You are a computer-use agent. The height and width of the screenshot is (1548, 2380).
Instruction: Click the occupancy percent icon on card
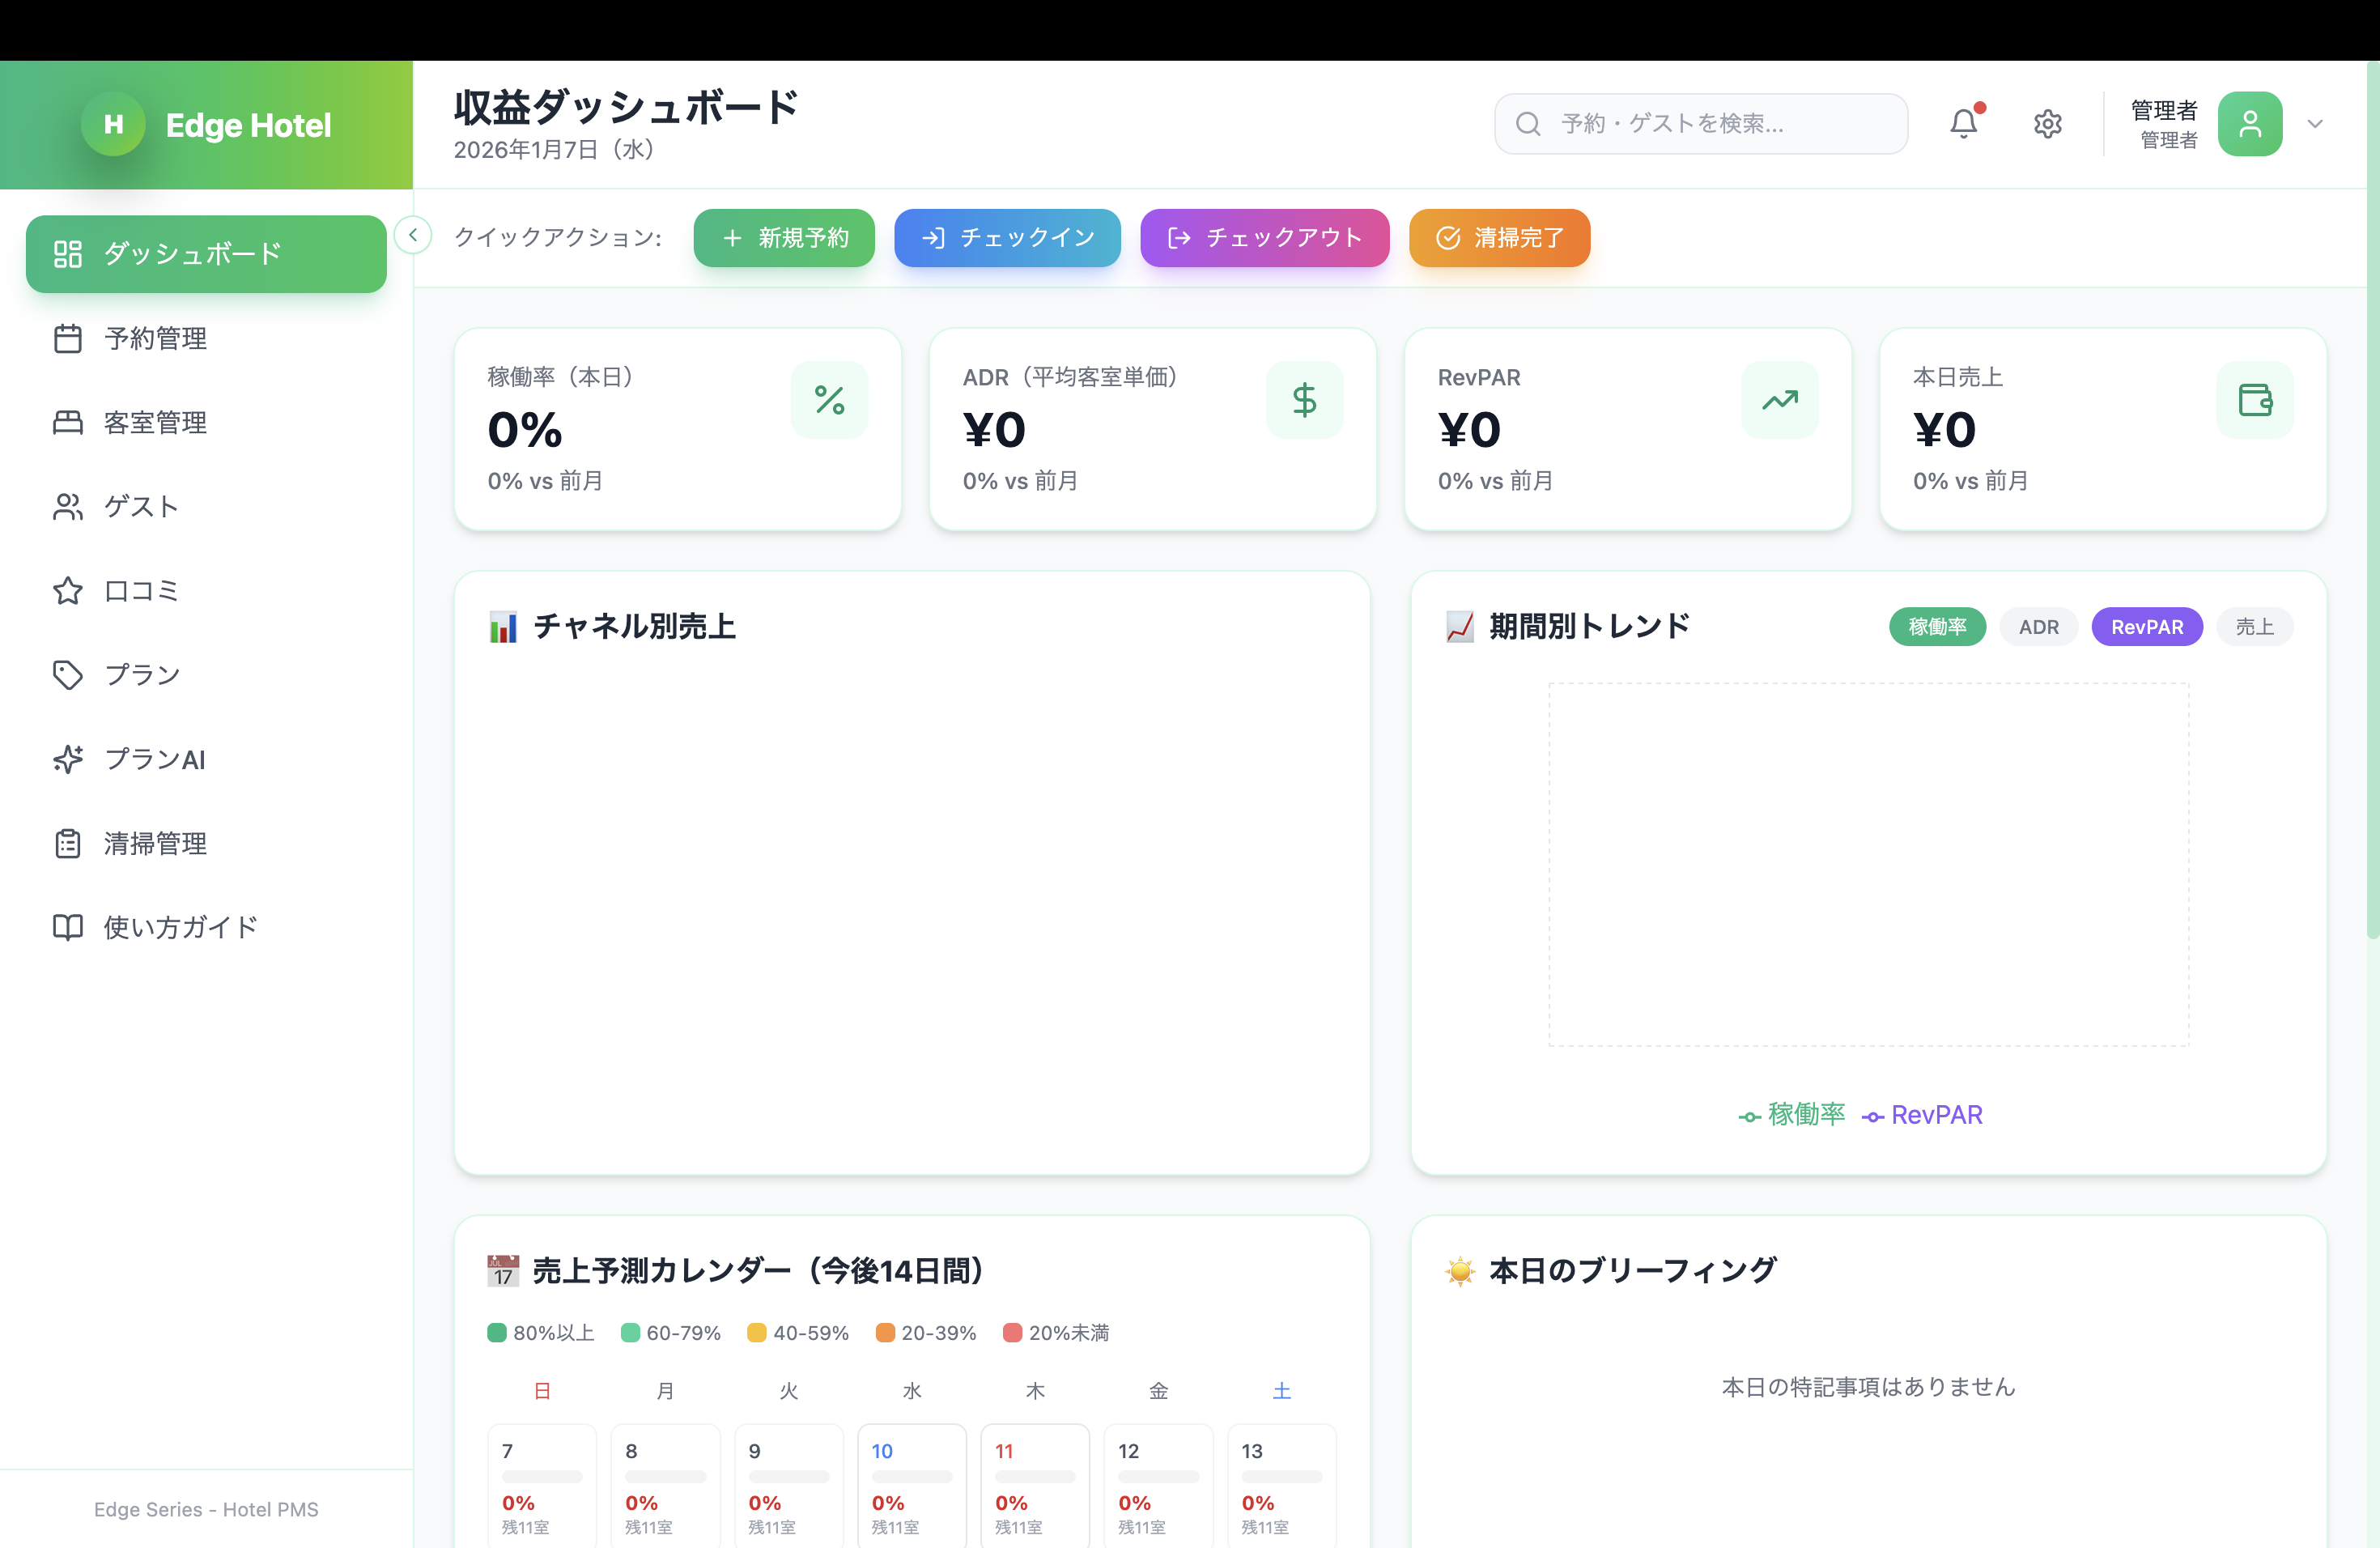point(829,400)
